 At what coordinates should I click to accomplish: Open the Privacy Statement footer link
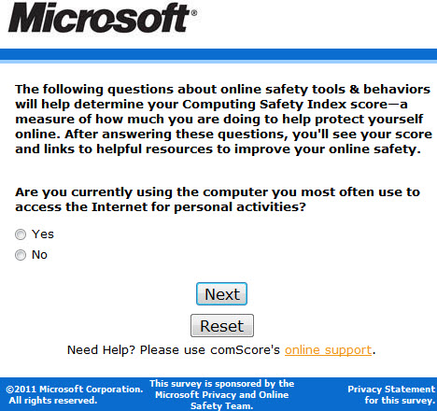(391, 390)
